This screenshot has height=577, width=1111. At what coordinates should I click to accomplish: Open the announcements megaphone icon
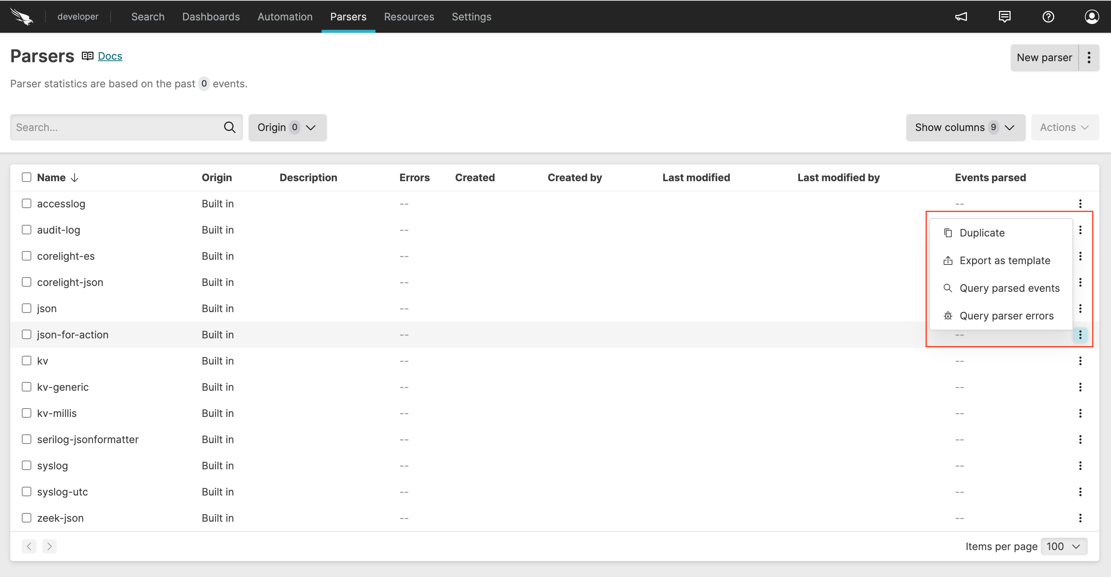click(961, 16)
